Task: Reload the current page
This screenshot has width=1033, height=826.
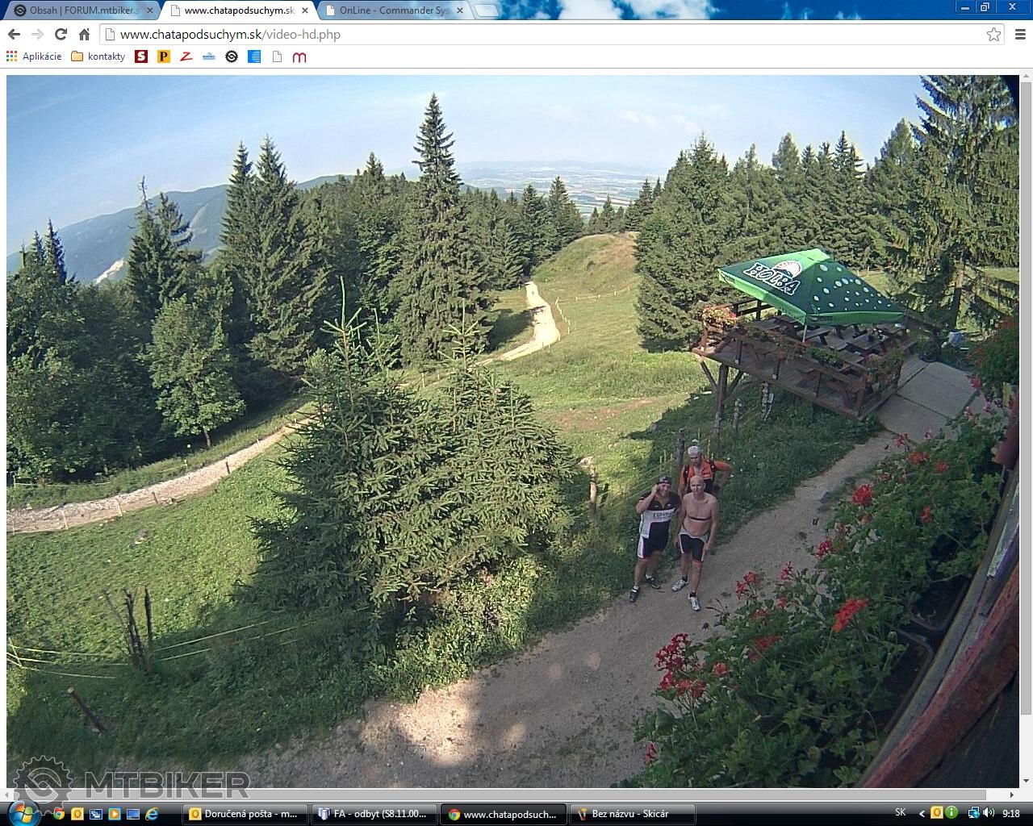Action: pyautogui.click(x=61, y=34)
